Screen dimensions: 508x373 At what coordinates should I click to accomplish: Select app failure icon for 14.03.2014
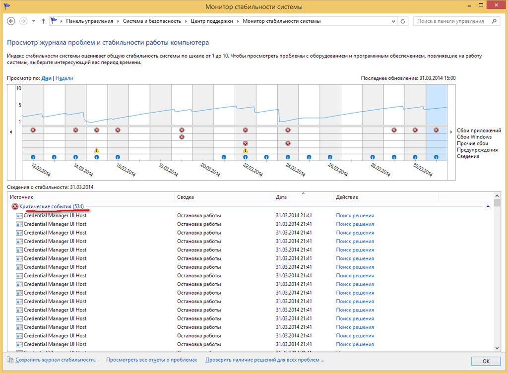75,130
